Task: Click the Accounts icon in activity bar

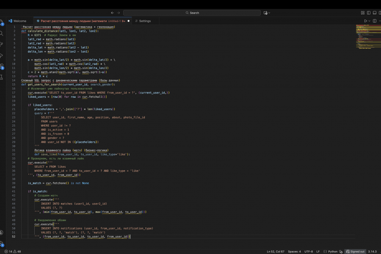Action: (2, 232)
